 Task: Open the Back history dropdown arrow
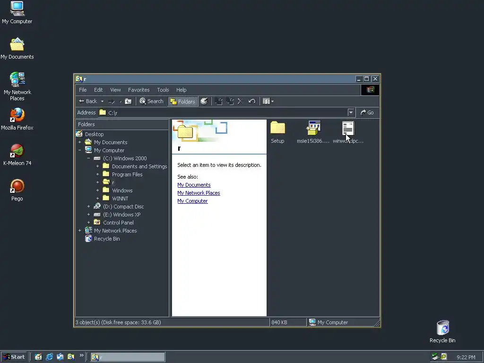[102, 101]
